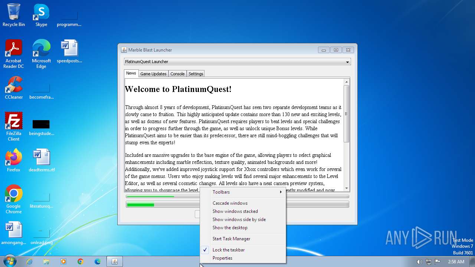Open the Windows Start menu
Screen dimensions: 475x267
(9, 261)
